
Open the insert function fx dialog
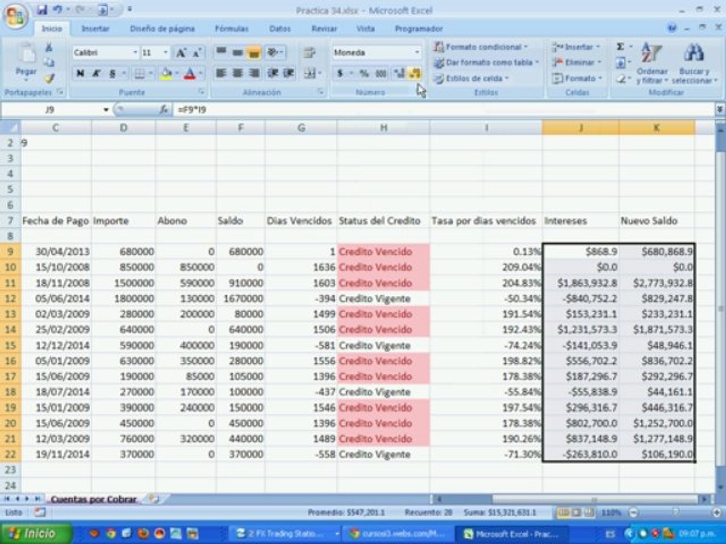click(x=164, y=109)
